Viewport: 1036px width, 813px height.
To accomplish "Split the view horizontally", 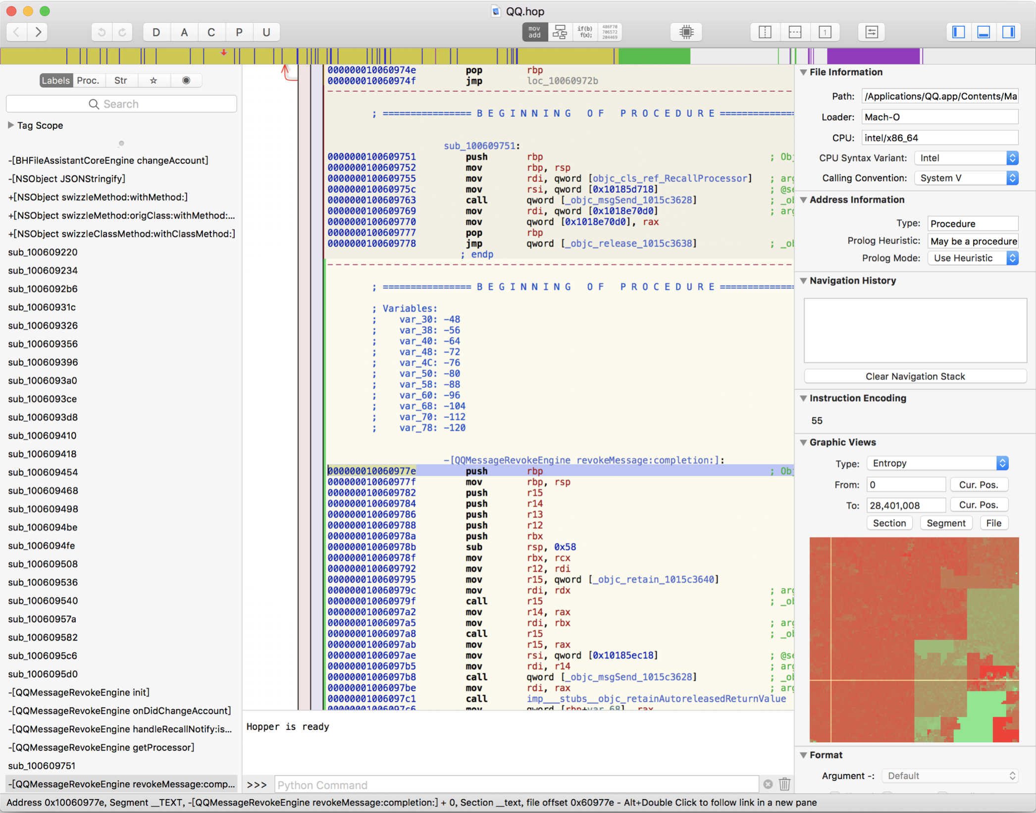I will click(x=795, y=32).
